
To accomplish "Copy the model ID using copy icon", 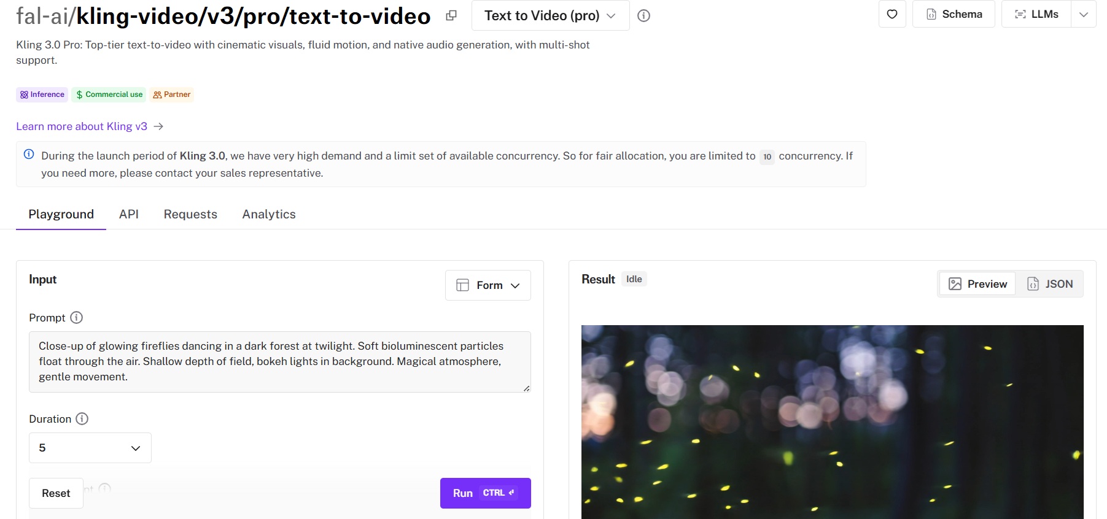I will (451, 15).
